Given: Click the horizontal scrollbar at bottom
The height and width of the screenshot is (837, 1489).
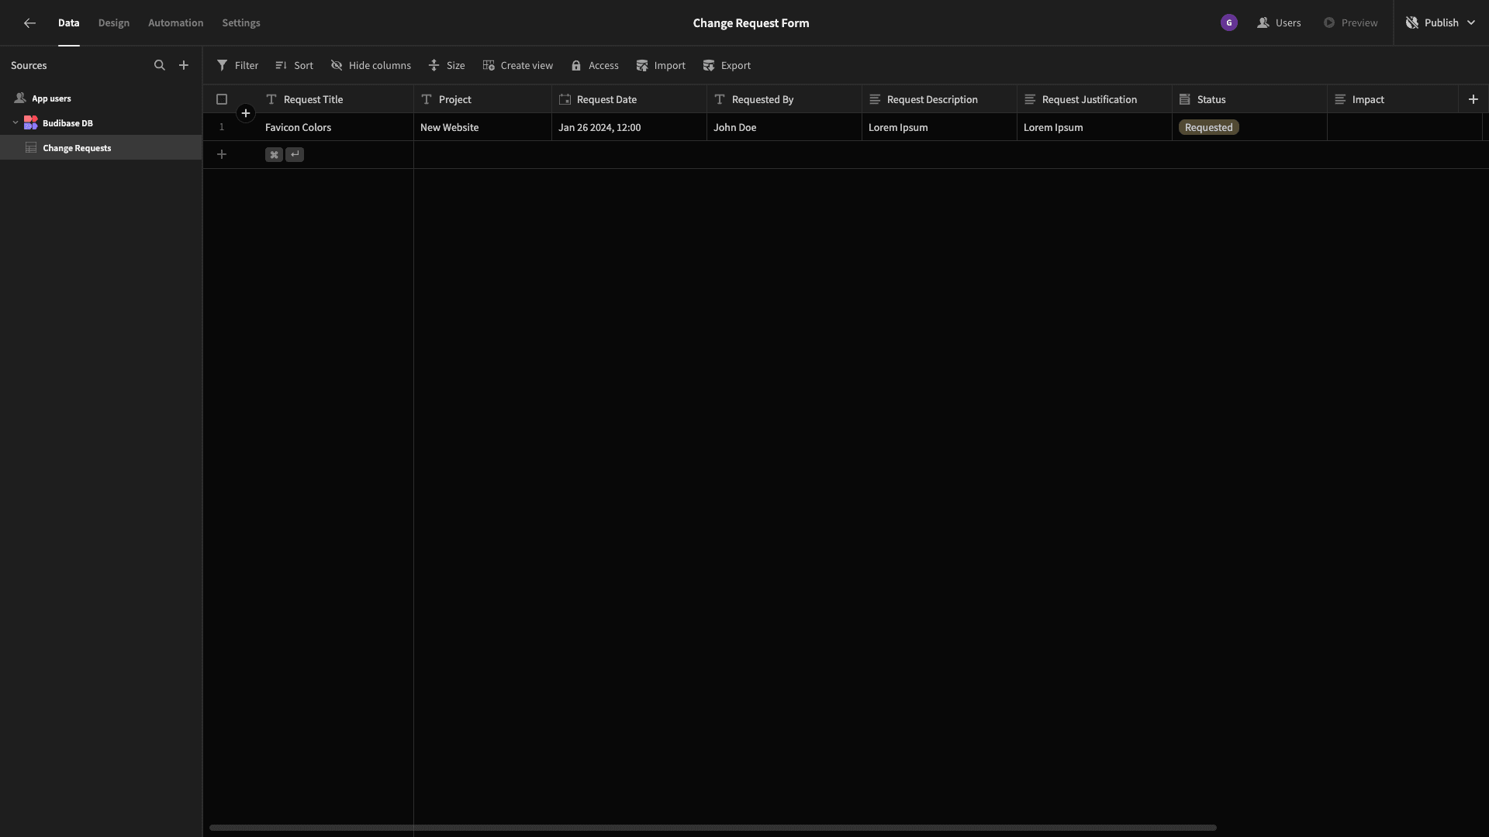Looking at the screenshot, I should 713,828.
